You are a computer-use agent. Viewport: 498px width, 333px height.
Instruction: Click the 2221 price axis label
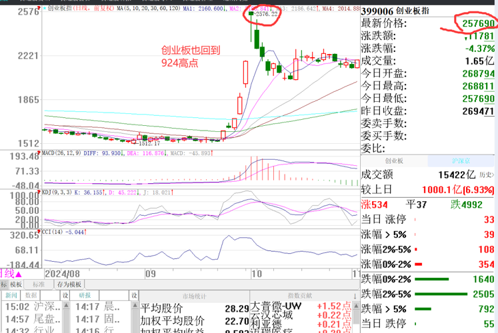tap(28, 56)
